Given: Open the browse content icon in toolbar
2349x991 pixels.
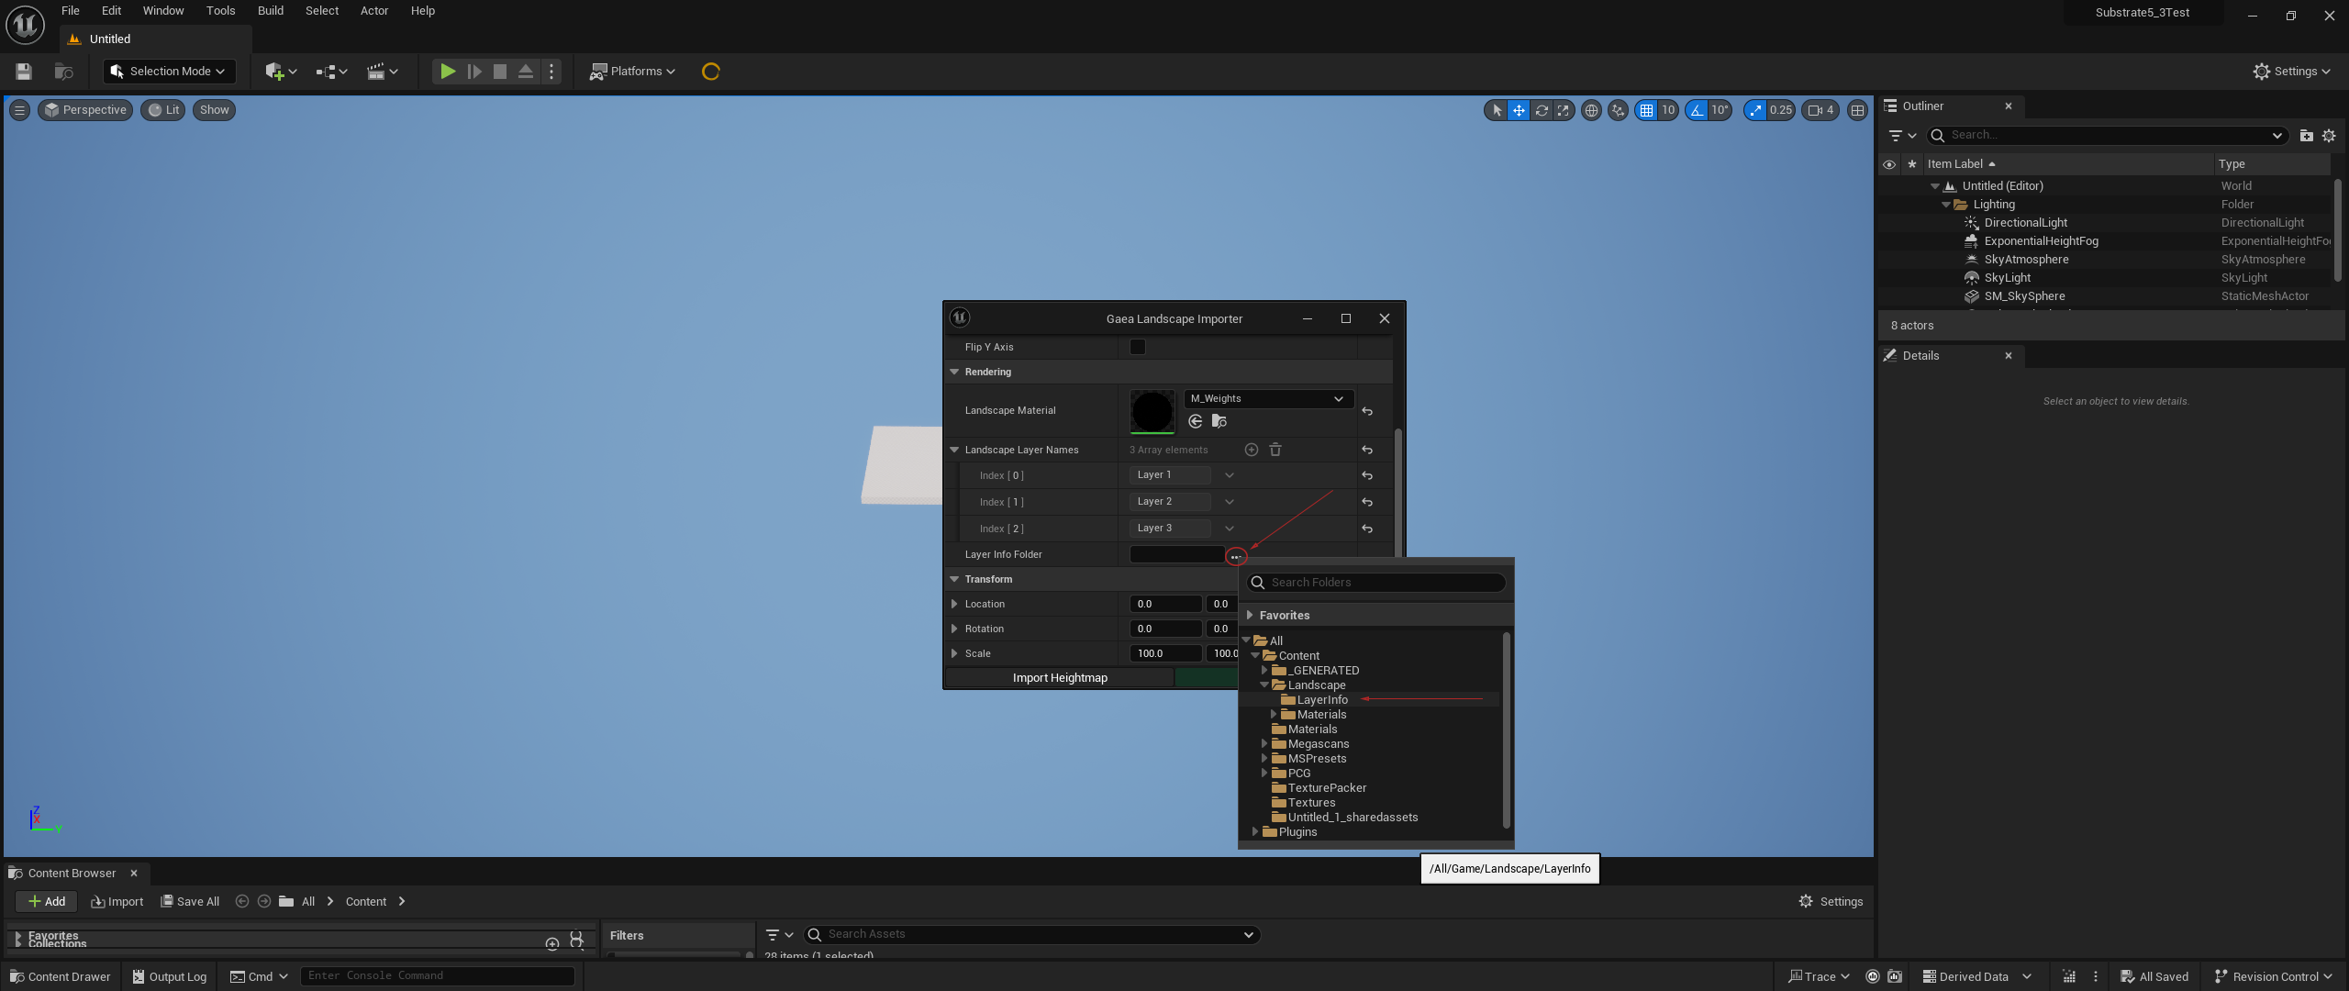Looking at the screenshot, I should pos(63,72).
